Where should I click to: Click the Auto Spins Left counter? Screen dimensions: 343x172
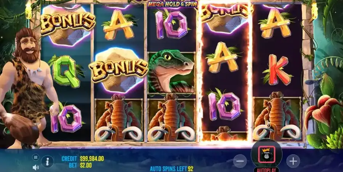pyautogui.click(x=171, y=169)
